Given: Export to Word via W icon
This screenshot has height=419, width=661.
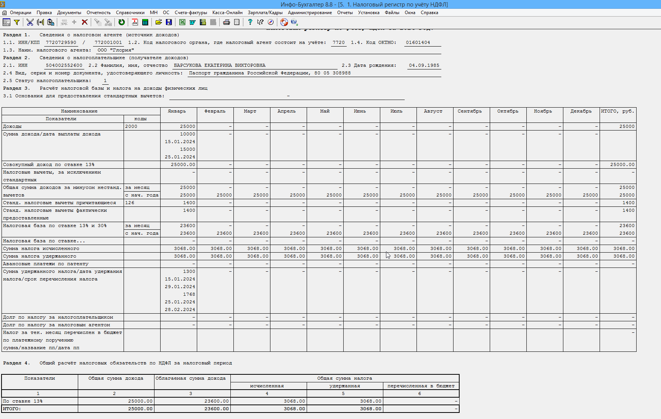Looking at the screenshot, I should tap(193, 22).
